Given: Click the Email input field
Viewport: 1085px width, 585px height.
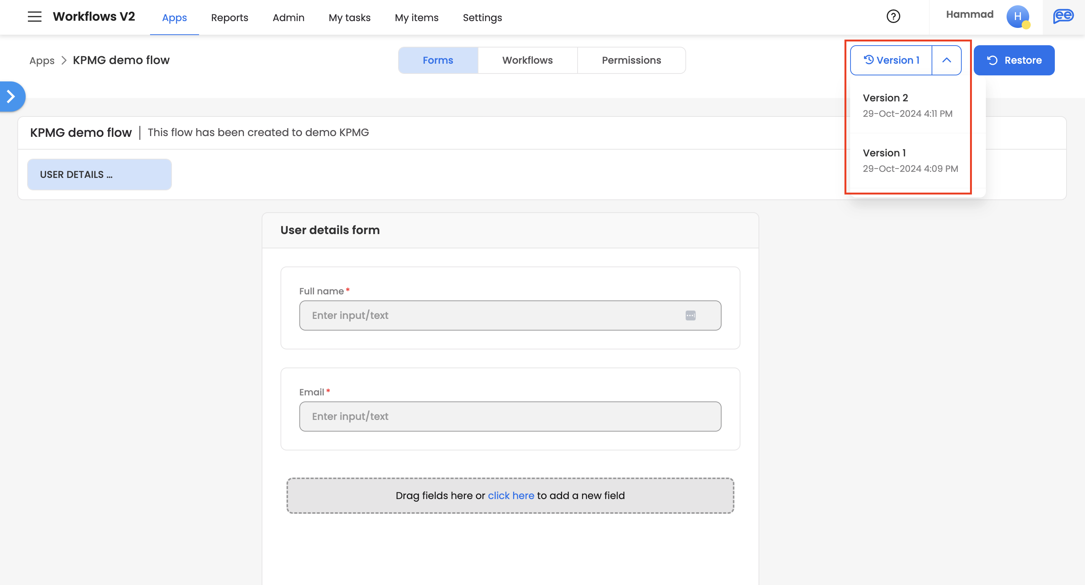Looking at the screenshot, I should pyautogui.click(x=510, y=416).
